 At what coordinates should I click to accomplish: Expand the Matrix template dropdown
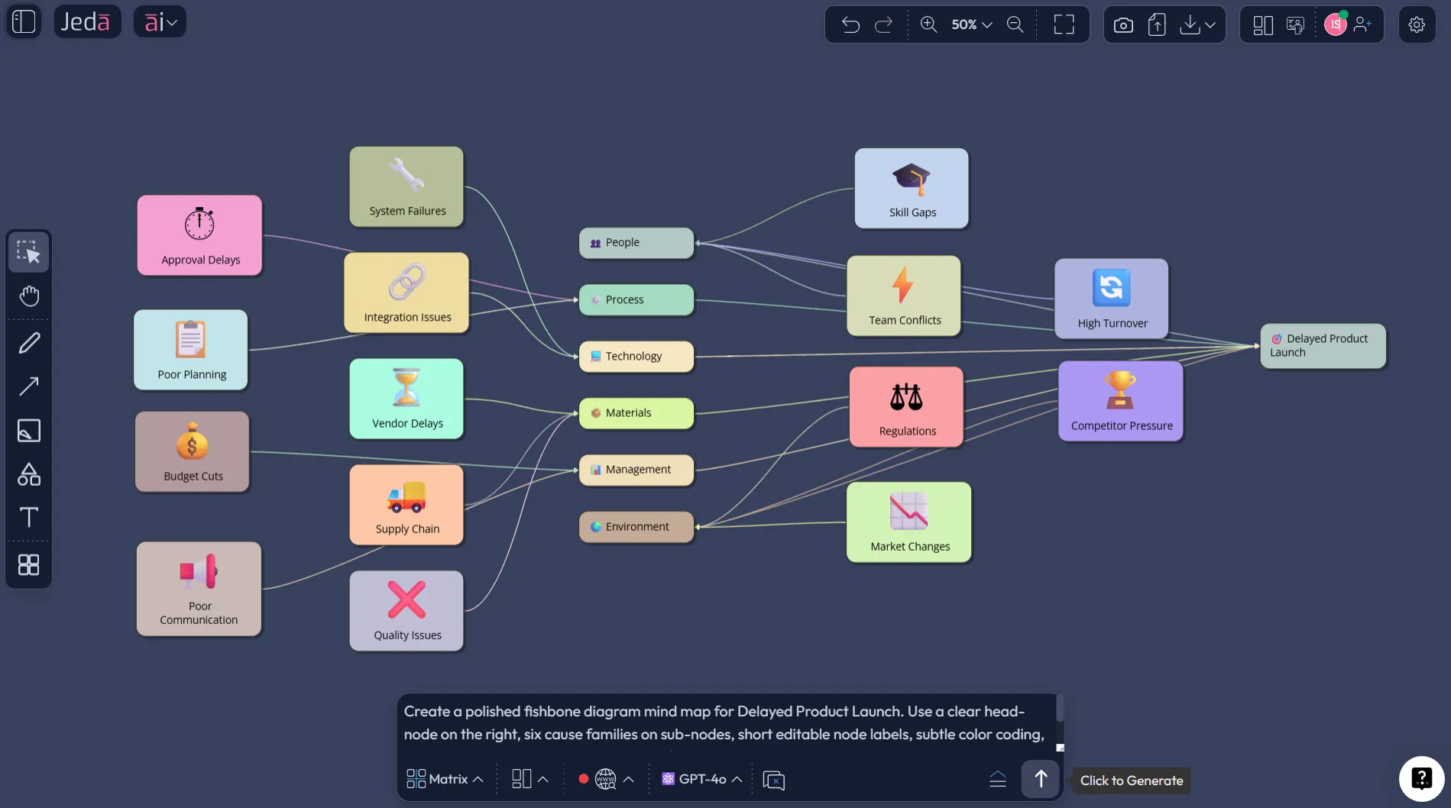[445, 779]
